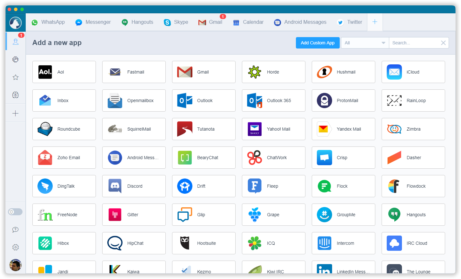Click inside the Search input field

coord(413,42)
